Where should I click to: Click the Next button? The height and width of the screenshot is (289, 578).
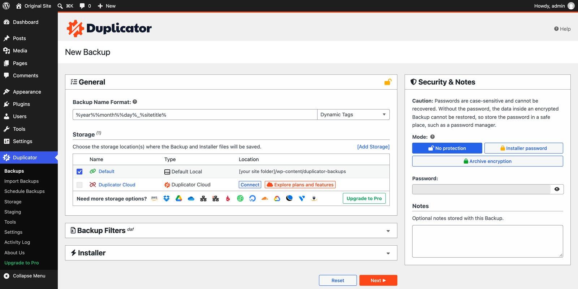coord(378,280)
